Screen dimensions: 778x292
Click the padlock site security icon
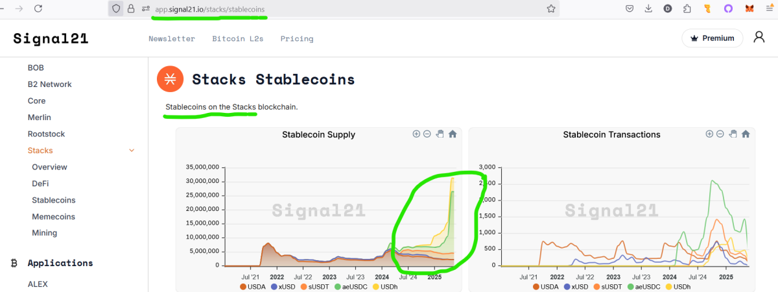131,8
